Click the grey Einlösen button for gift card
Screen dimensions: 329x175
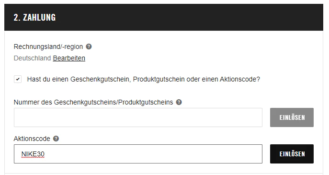pos(292,117)
